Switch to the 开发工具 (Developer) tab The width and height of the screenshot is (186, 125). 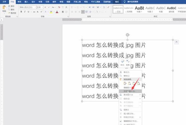(x=77, y=2)
